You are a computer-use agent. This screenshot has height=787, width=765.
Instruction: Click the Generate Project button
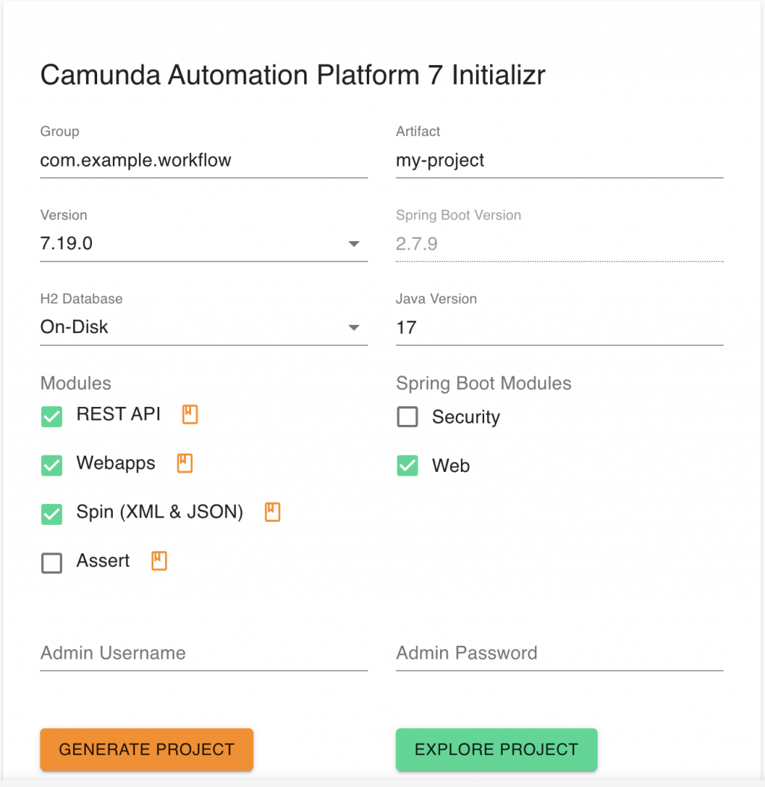pyautogui.click(x=146, y=749)
